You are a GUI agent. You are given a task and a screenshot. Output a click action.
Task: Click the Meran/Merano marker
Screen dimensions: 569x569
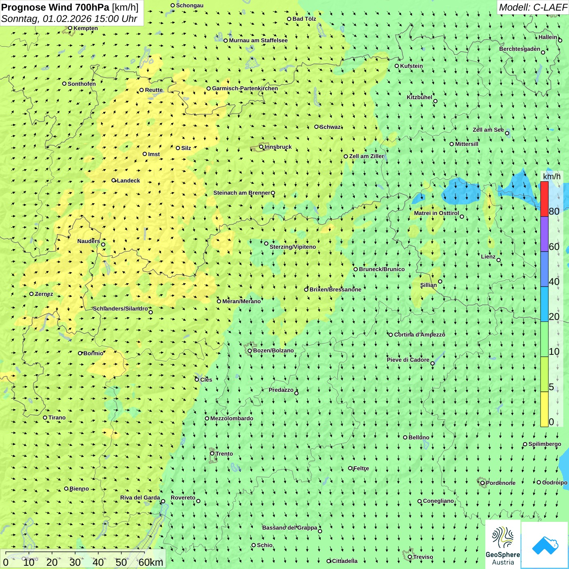coord(219,301)
